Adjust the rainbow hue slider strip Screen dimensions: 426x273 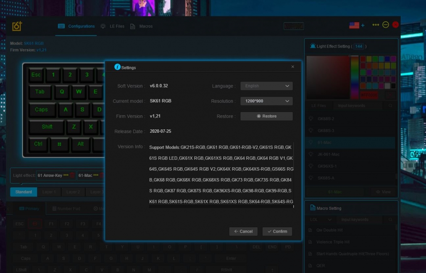[354, 76]
